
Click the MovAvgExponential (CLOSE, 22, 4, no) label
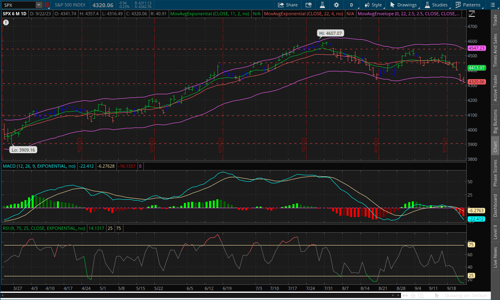click(304, 13)
